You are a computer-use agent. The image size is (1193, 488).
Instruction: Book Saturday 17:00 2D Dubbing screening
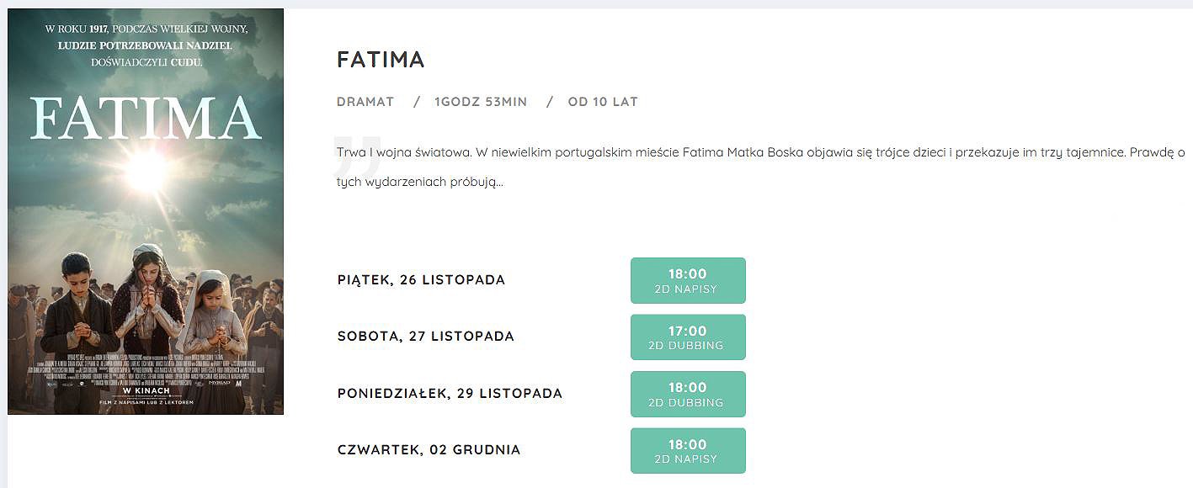pos(688,337)
